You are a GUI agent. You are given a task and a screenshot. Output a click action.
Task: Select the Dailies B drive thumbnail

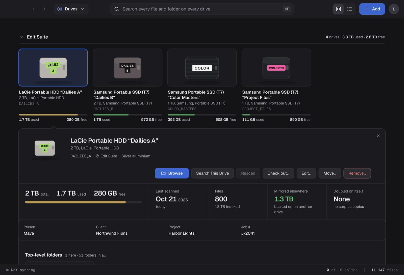(x=128, y=68)
